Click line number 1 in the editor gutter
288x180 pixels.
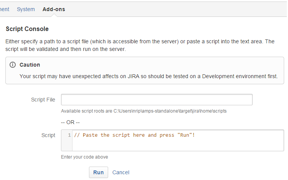[69, 135]
